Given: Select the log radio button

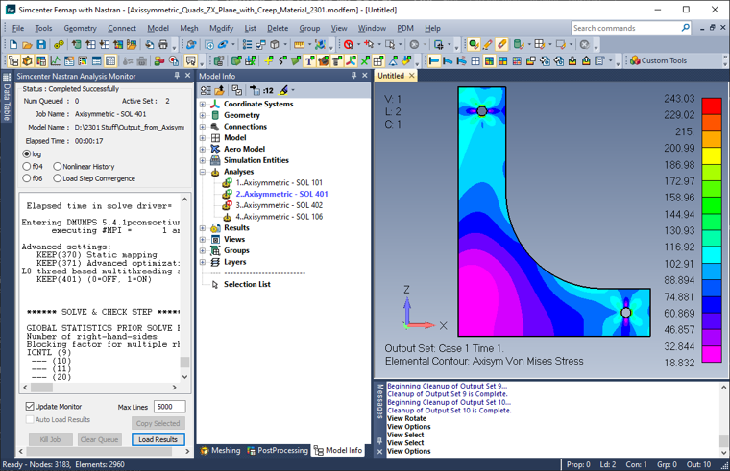Looking at the screenshot, I should [27, 153].
